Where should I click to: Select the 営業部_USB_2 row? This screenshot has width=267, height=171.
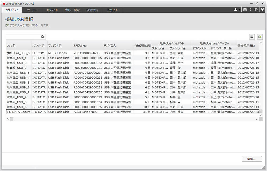coord(132,68)
